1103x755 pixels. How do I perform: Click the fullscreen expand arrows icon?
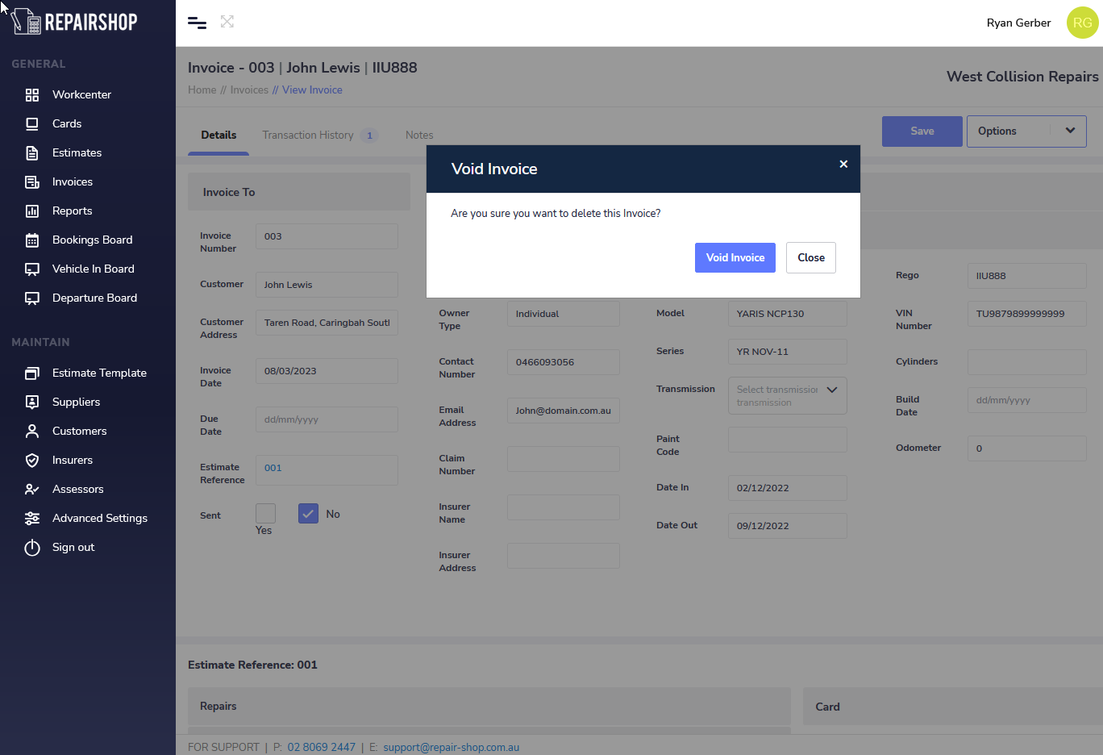point(227,22)
